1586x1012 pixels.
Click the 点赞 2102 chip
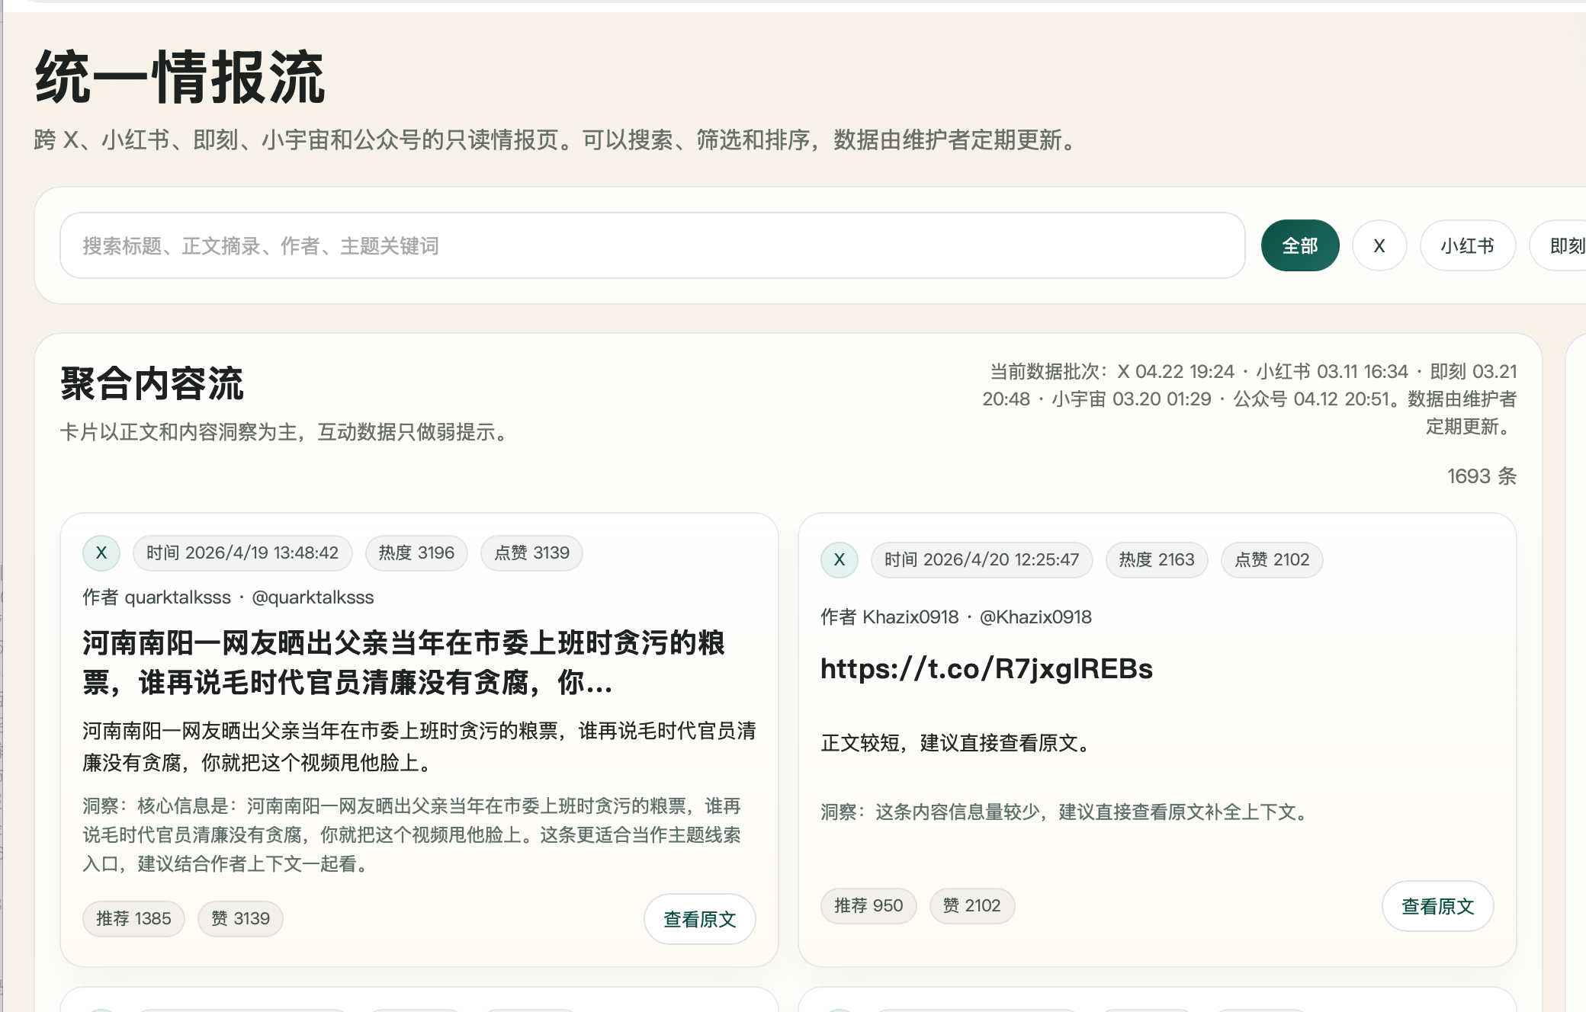pos(1271,560)
